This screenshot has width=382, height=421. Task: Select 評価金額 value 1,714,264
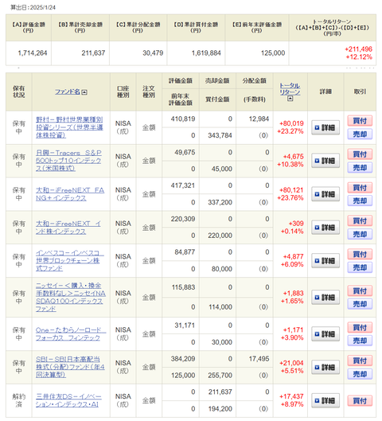[x=33, y=53]
